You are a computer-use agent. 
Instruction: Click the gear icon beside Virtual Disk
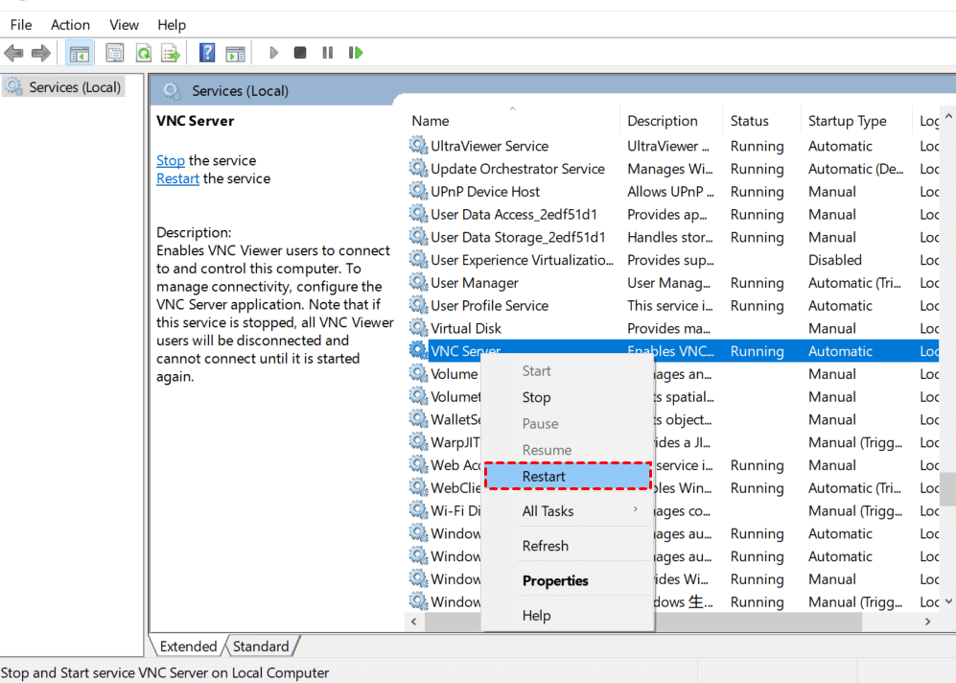418,327
